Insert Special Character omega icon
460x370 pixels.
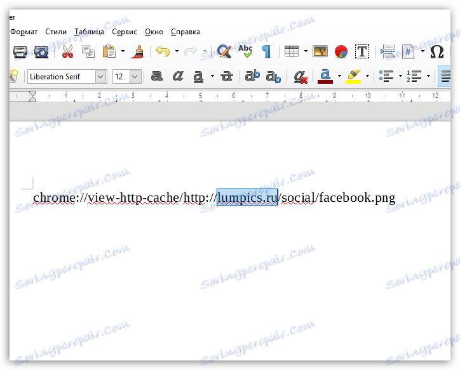(437, 51)
